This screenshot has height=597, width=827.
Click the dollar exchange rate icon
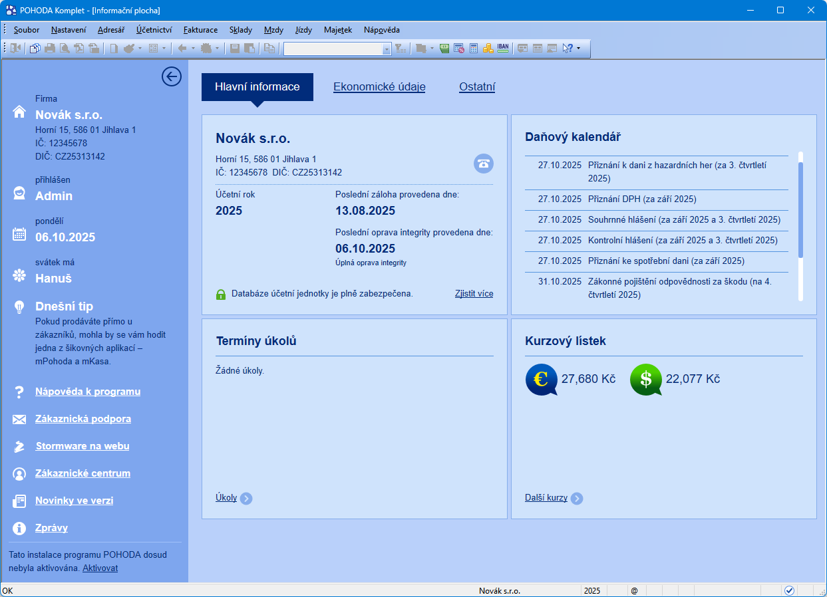[645, 380]
